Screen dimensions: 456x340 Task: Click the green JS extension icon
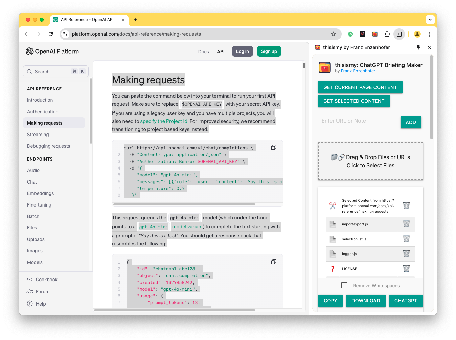[x=350, y=34]
